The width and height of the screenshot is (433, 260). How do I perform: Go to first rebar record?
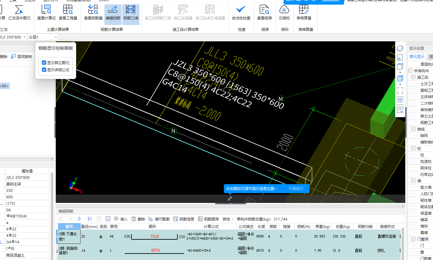tap(60, 219)
